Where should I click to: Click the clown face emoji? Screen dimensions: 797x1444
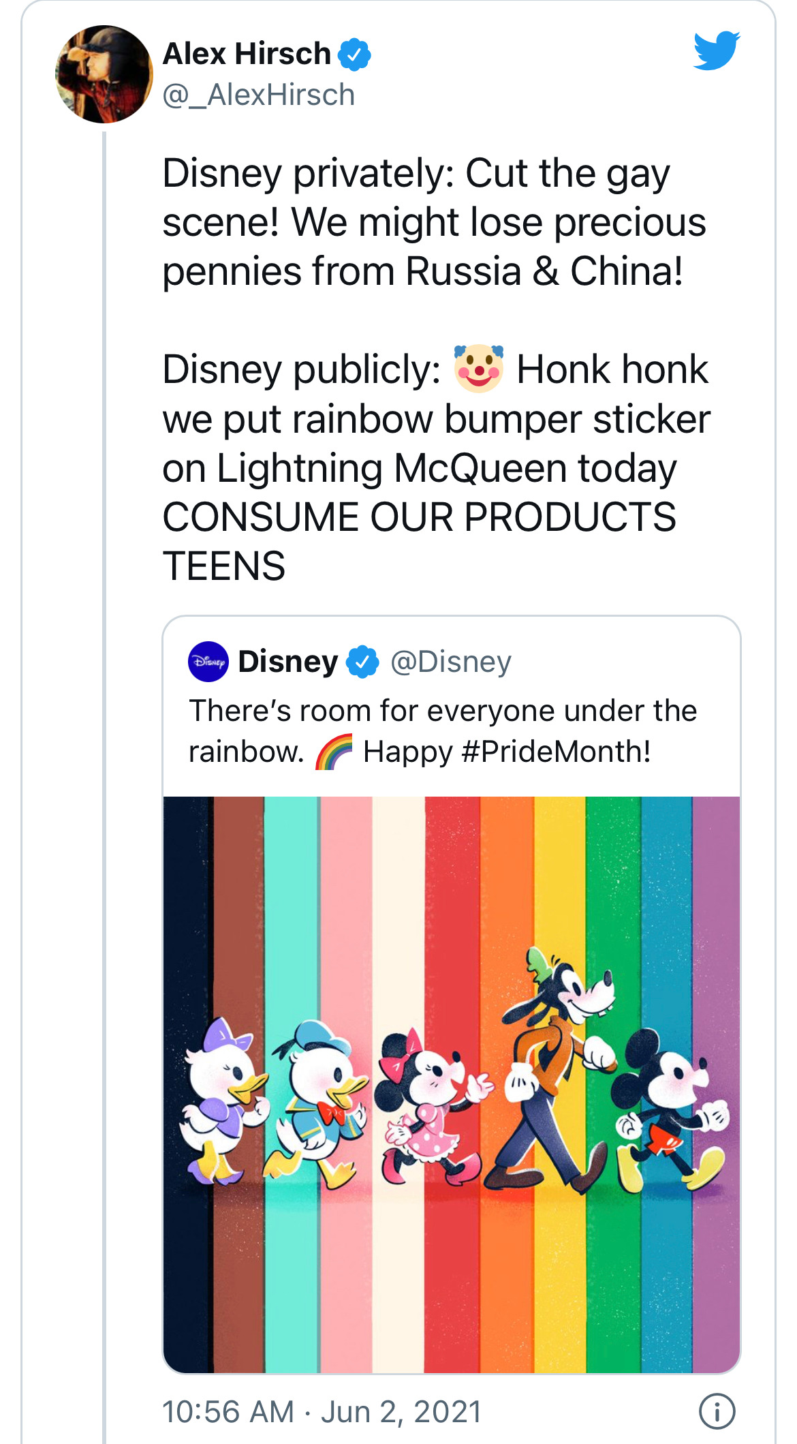479,369
